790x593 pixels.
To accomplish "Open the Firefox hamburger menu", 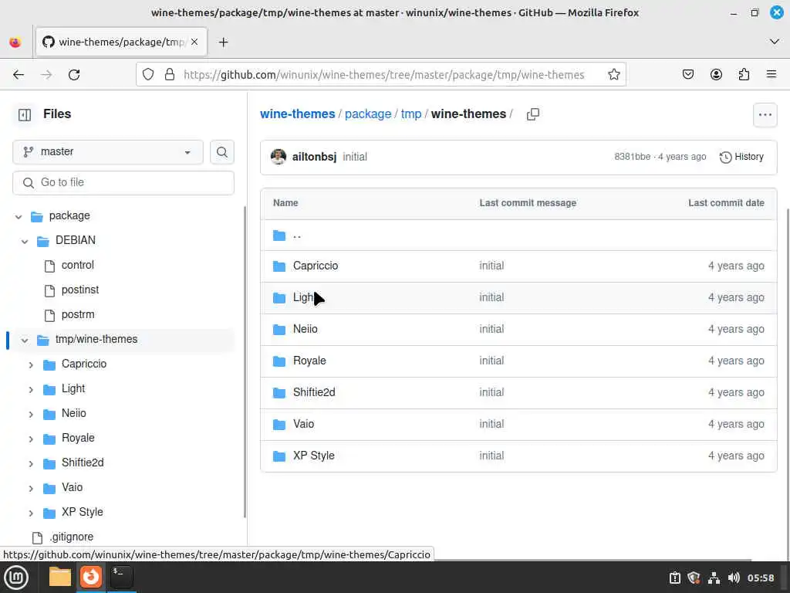I will pos(771,75).
